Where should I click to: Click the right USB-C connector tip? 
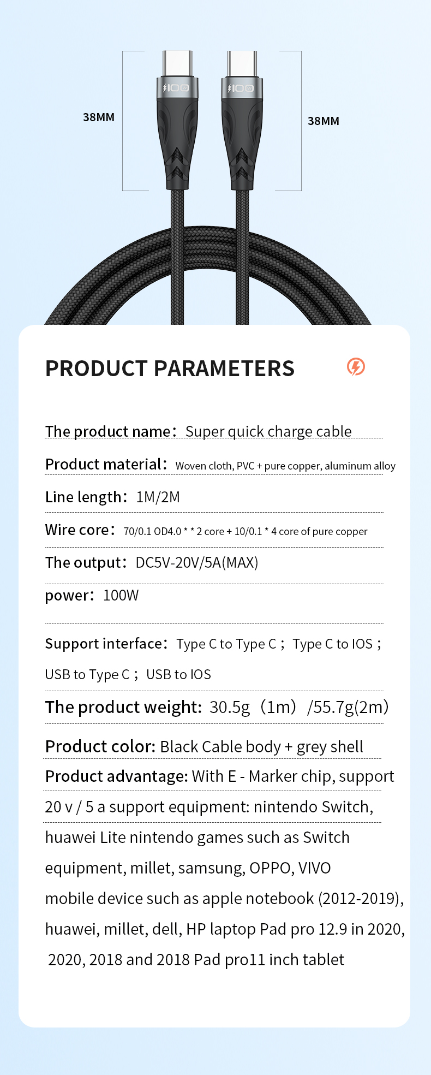point(242,64)
